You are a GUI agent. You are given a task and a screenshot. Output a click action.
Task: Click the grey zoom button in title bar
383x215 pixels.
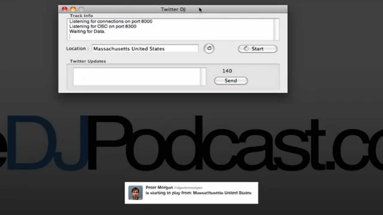pos(81,9)
